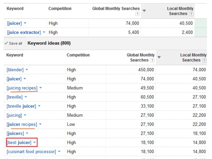The width and height of the screenshot is (212, 159).
Task: Sort by Competition in keyword ideas table
Action: (78, 55)
